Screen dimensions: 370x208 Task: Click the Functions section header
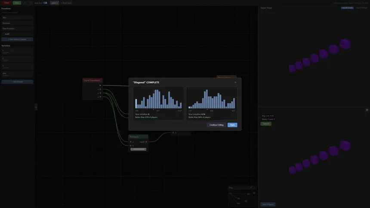coord(6,9)
